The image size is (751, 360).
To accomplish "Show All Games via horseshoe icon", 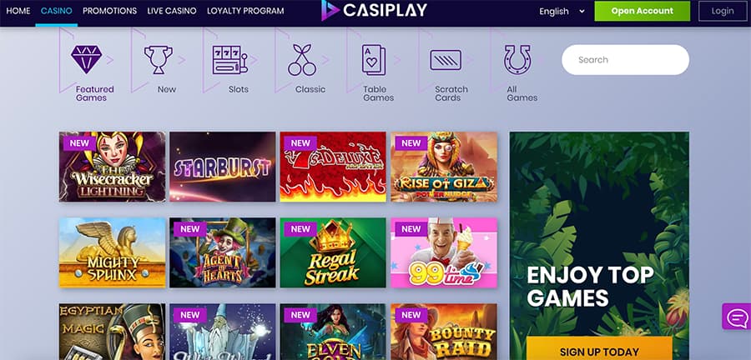I will tap(517, 60).
